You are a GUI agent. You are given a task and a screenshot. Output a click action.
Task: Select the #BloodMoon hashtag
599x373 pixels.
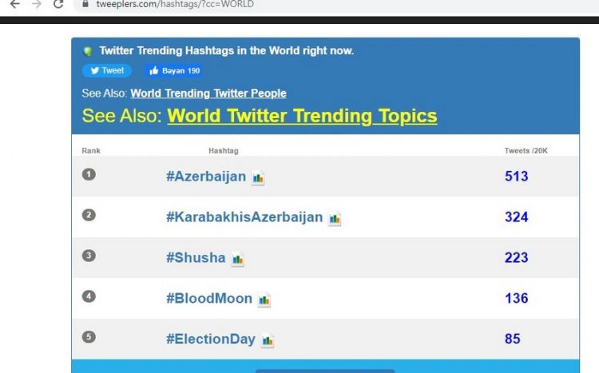pos(209,299)
